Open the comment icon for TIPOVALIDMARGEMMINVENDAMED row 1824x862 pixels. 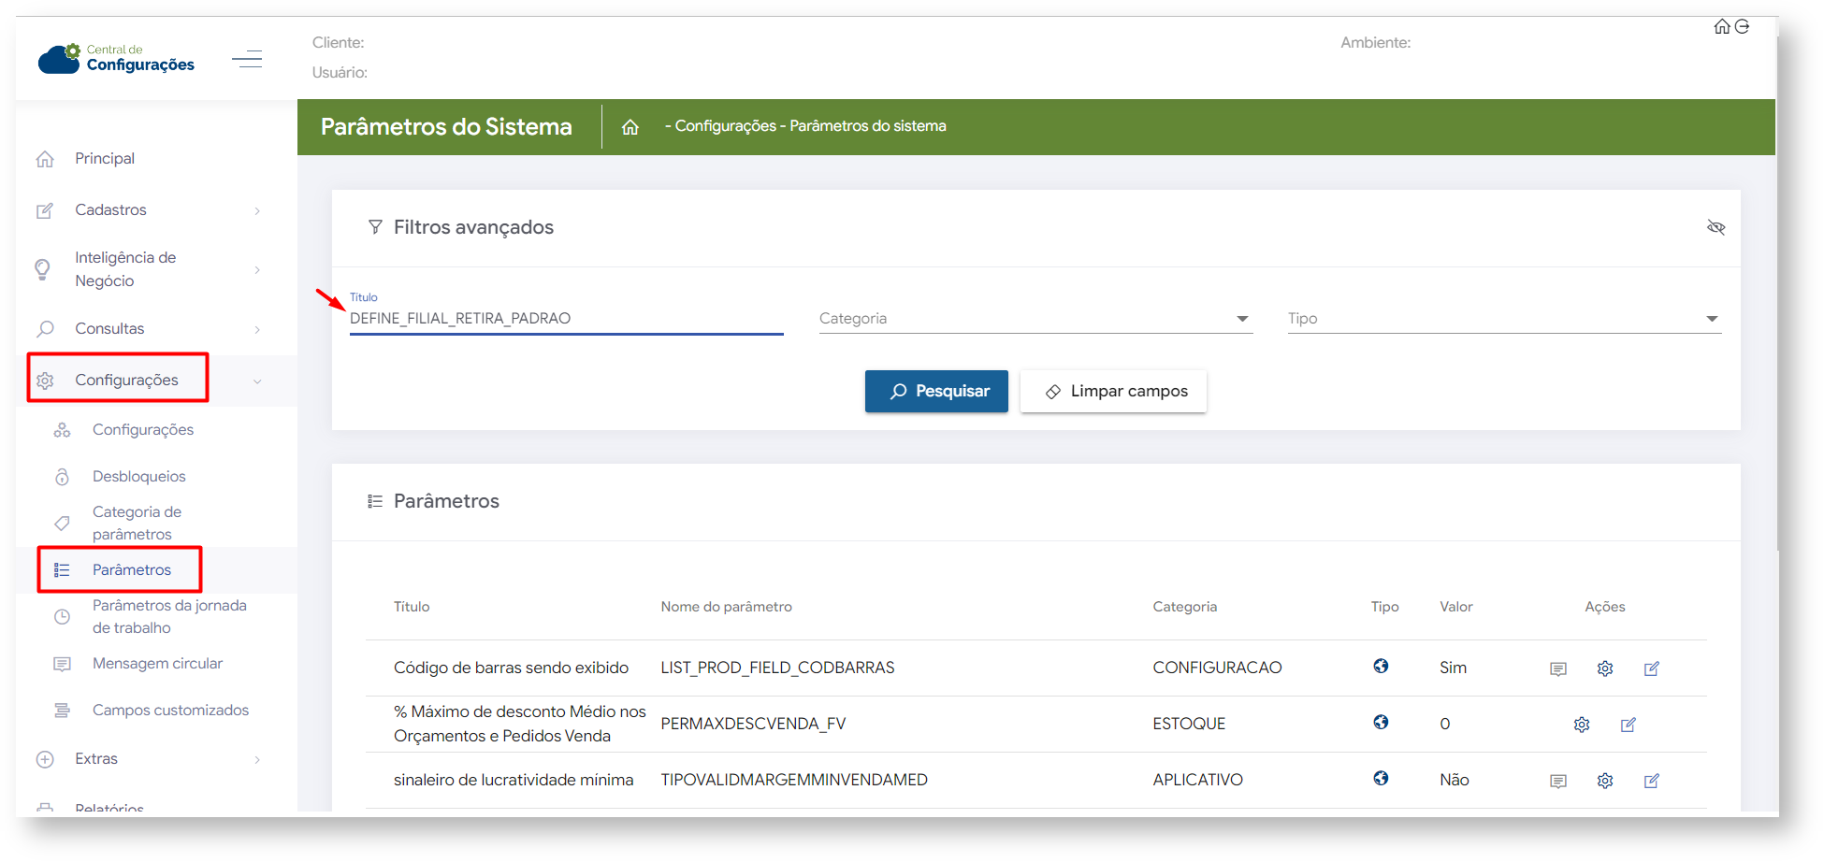click(1558, 781)
